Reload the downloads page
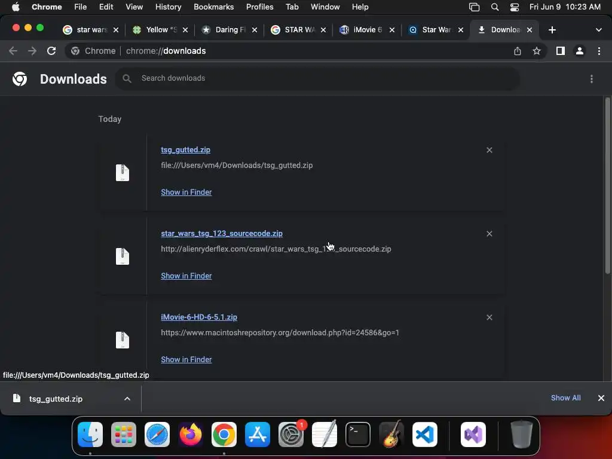Screen dimensions: 612x459 pos(51,51)
